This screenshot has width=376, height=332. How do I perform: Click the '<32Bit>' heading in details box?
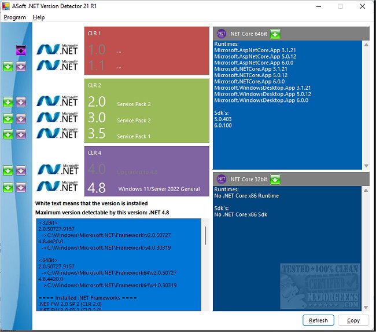(48, 222)
